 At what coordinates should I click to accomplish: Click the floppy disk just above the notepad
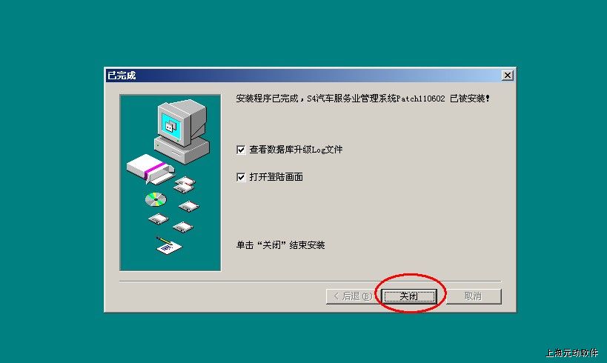tap(183, 227)
